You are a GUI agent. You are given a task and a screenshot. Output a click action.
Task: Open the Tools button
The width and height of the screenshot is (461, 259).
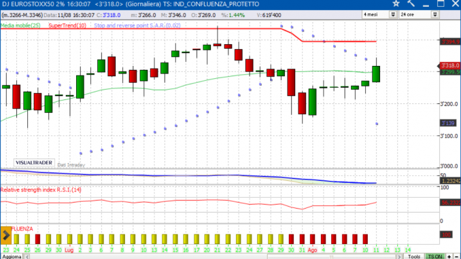(414, 257)
